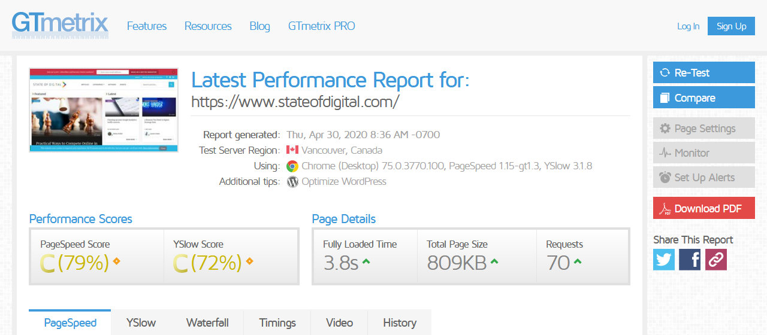Click the Download PDF button
This screenshot has height=335, width=767.
click(704, 208)
